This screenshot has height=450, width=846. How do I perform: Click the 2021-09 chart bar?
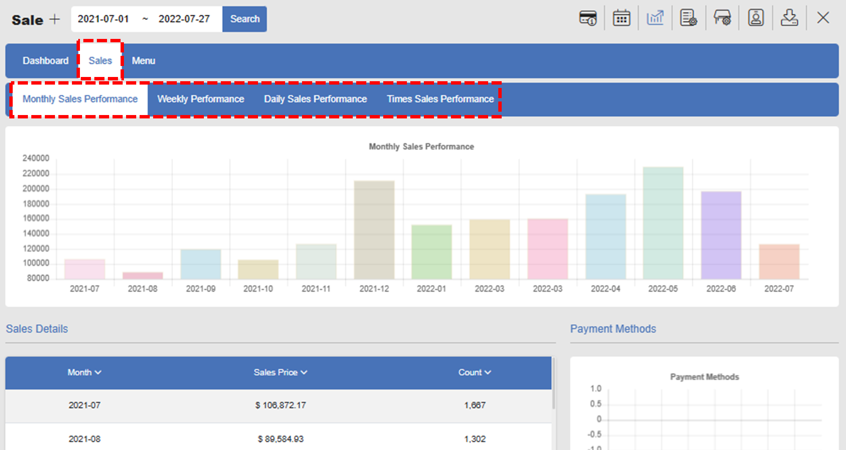[x=201, y=264]
